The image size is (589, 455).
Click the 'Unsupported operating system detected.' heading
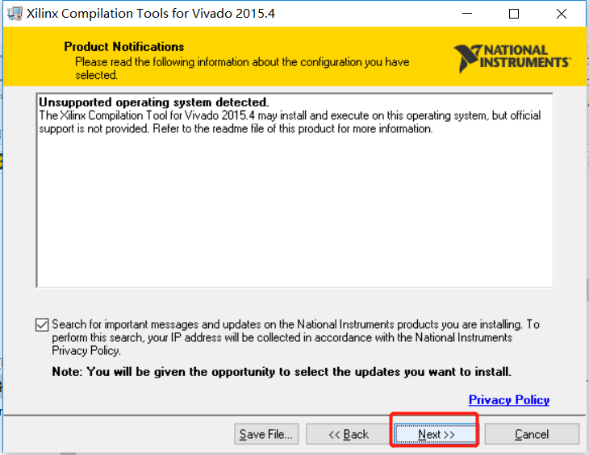point(153,102)
